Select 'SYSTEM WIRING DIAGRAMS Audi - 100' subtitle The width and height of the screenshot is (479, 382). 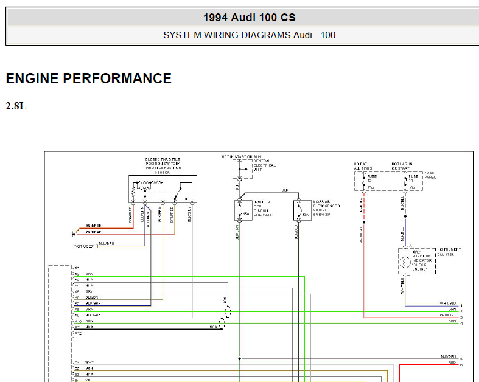[250, 35]
